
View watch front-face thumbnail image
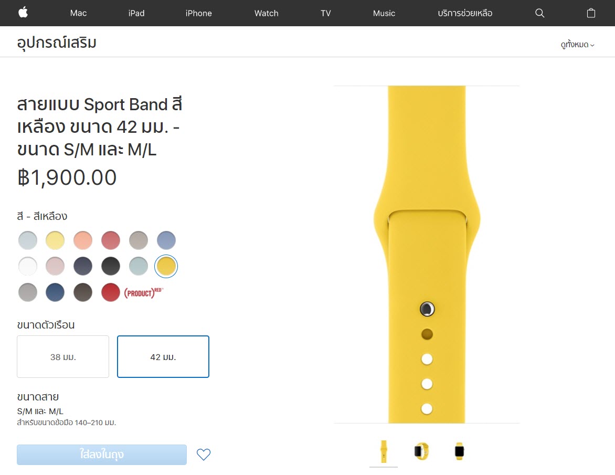coord(459,451)
